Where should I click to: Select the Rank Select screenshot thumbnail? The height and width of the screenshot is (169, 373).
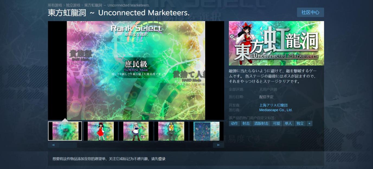click(65, 131)
